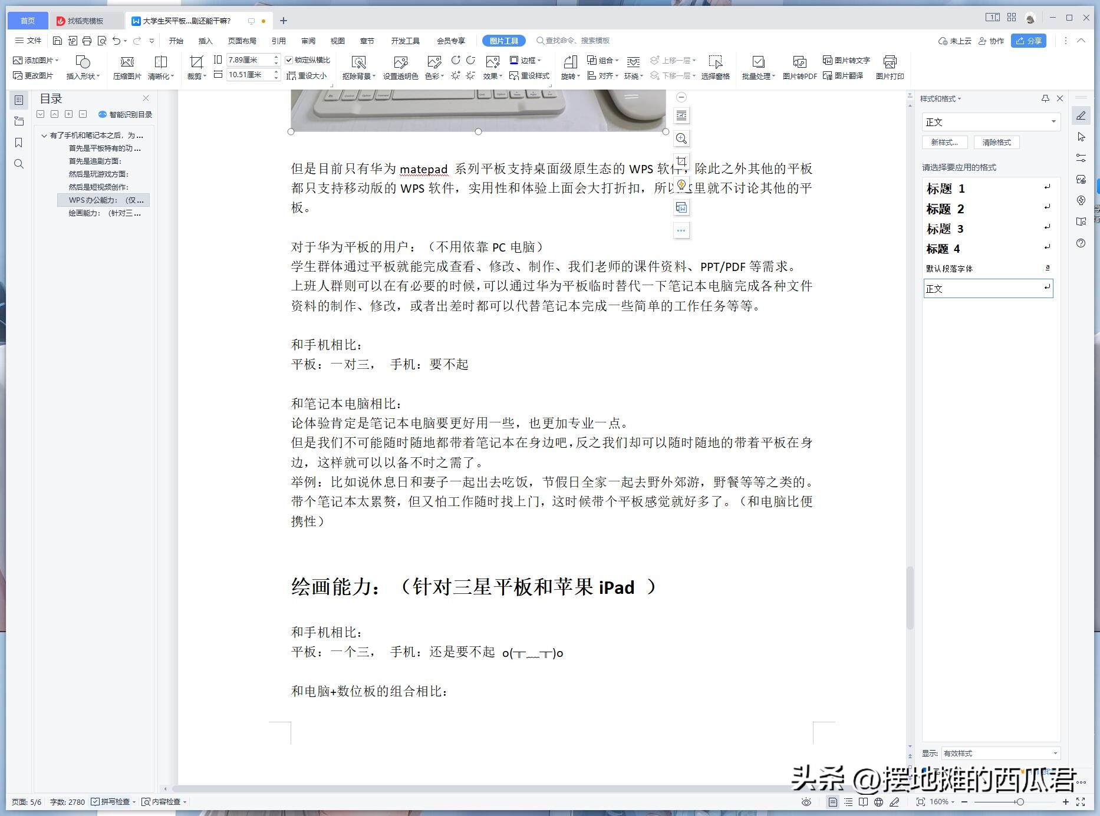Undo the last action
Image resolution: width=1100 pixels, height=816 pixels.
coord(117,41)
